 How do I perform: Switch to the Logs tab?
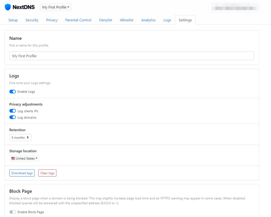(167, 20)
